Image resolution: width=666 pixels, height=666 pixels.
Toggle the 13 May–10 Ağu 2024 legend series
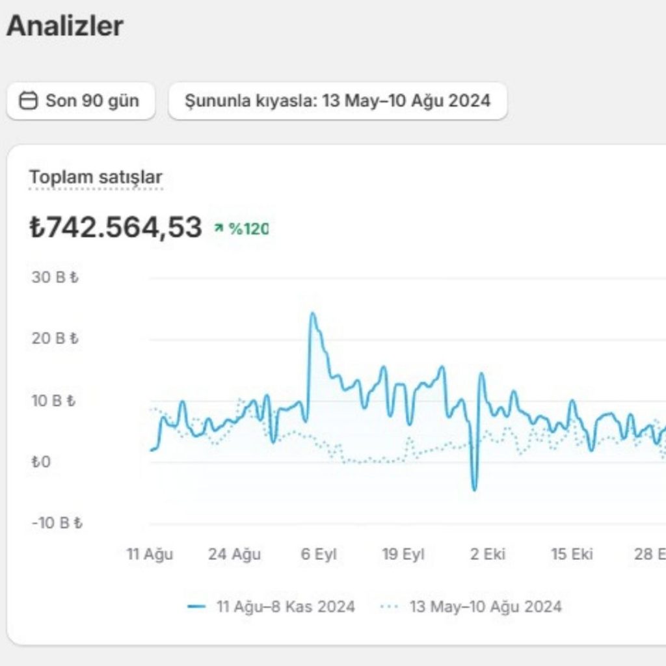485,607
